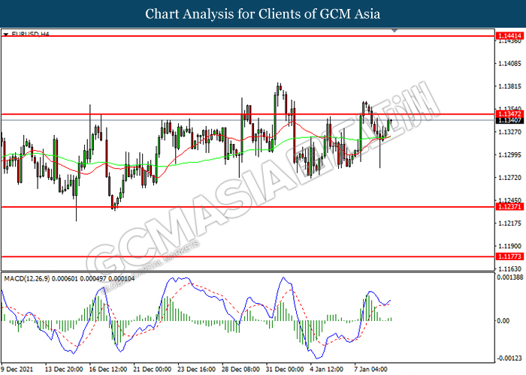Click the EURUSD H4 symbol dropdown arrow
Viewport: 526px width, 375px height.
tap(6, 34)
